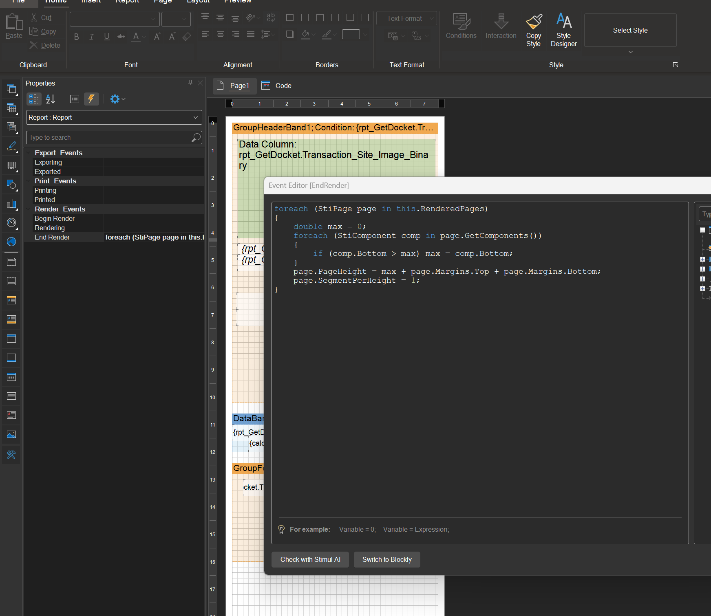Switch to the Preview ribbon tab

(x=238, y=2)
